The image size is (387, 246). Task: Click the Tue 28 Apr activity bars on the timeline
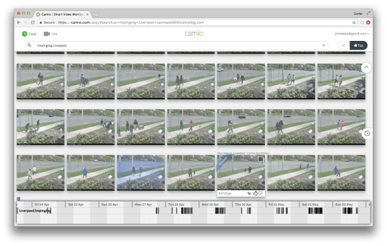click(x=182, y=211)
